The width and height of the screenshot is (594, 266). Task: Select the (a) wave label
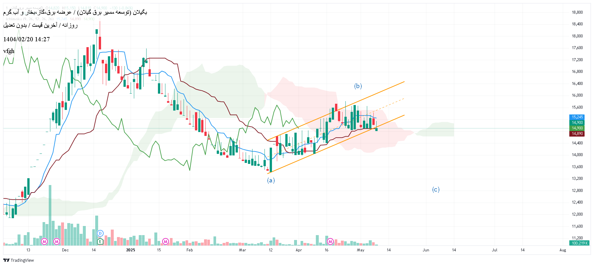coord(271,180)
